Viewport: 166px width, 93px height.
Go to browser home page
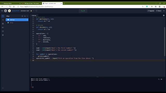14,6
